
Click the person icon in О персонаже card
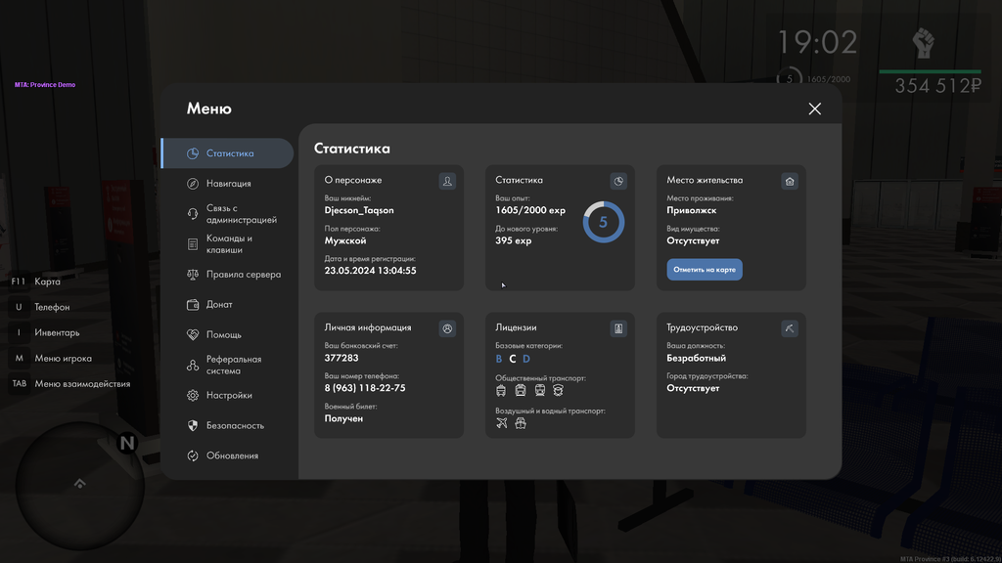(447, 181)
